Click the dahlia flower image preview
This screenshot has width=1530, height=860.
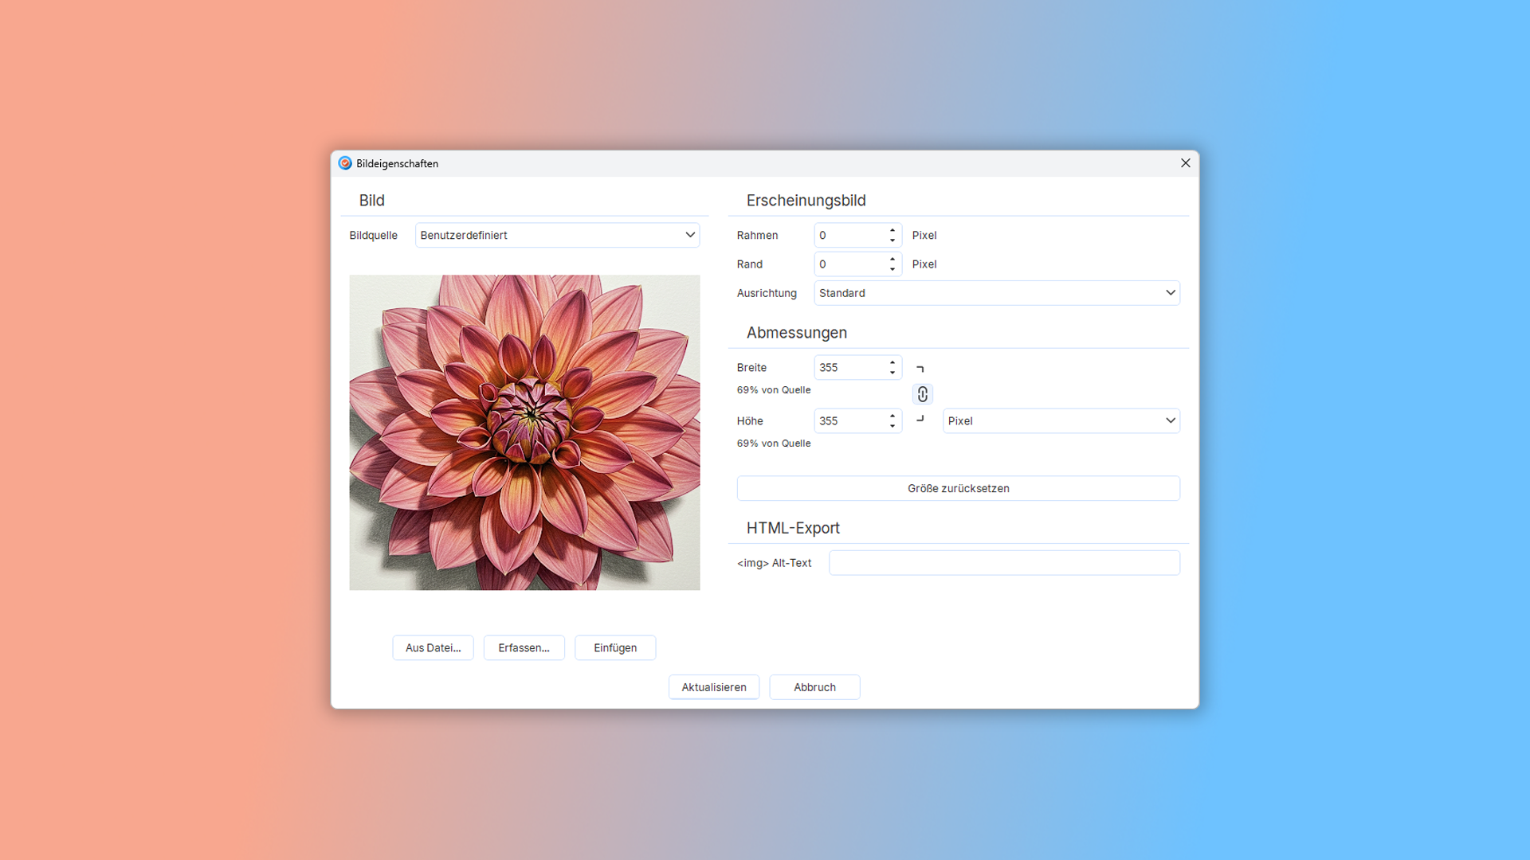pos(524,432)
